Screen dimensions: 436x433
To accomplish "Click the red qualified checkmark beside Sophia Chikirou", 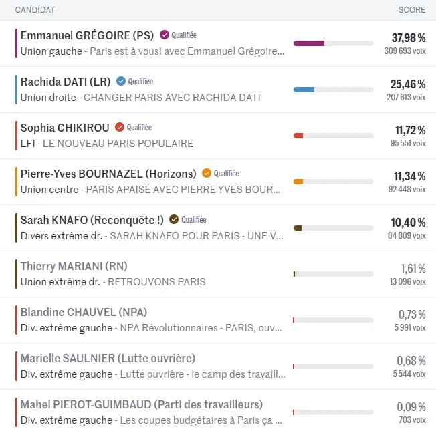I will tap(120, 128).
